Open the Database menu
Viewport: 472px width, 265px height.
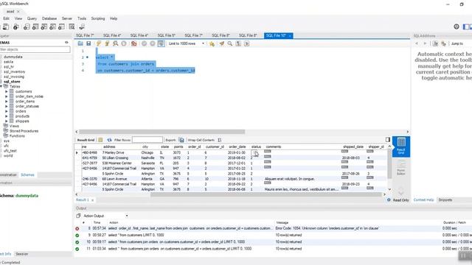[49, 18]
